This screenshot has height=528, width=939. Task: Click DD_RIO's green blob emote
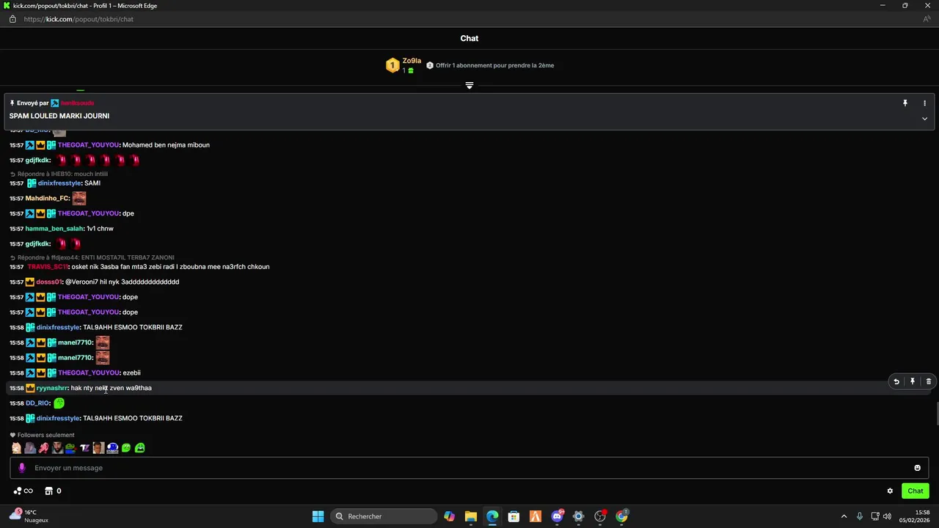tap(59, 403)
